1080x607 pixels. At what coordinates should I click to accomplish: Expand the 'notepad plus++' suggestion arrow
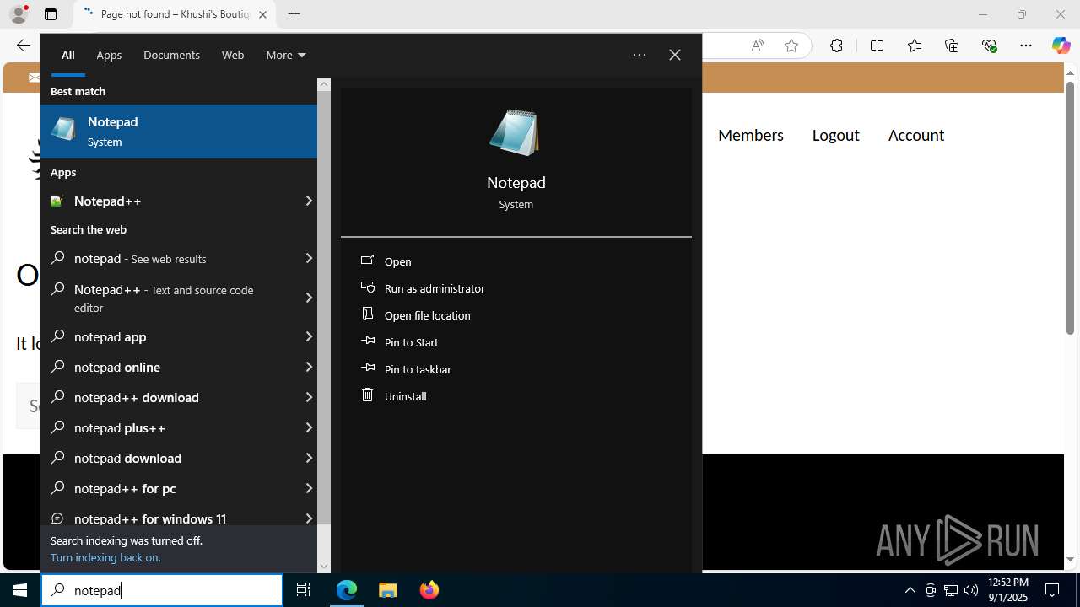tap(308, 427)
